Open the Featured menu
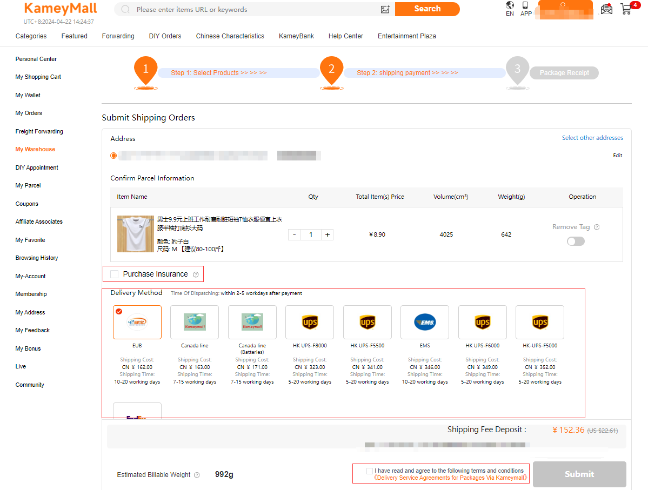This screenshot has height=490, width=648. [75, 36]
